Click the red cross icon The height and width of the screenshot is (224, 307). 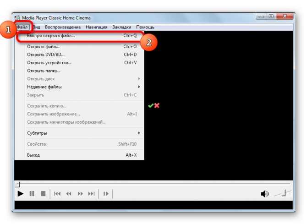pyautogui.click(x=157, y=105)
